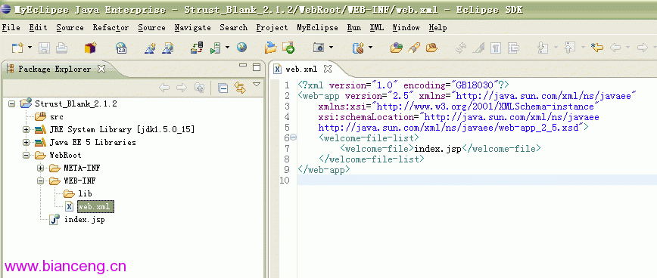657x278 pixels.
Task: Expand the Java EE 5 Libraries node
Action: [26, 143]
